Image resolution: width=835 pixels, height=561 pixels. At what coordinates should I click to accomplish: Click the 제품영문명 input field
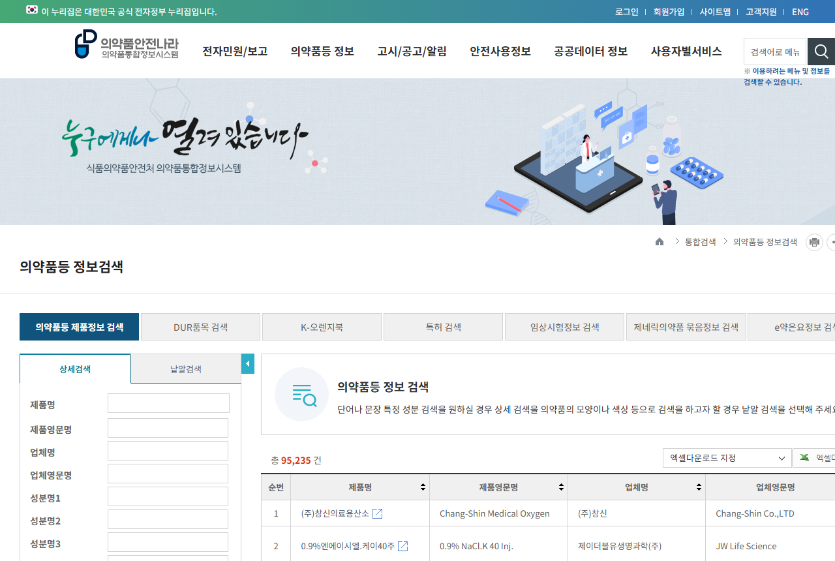pos(168,428)
